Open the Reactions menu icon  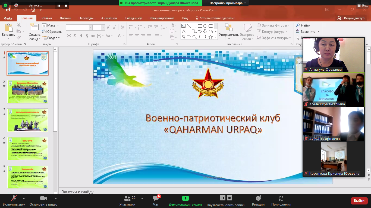click(x=258, y=199)
